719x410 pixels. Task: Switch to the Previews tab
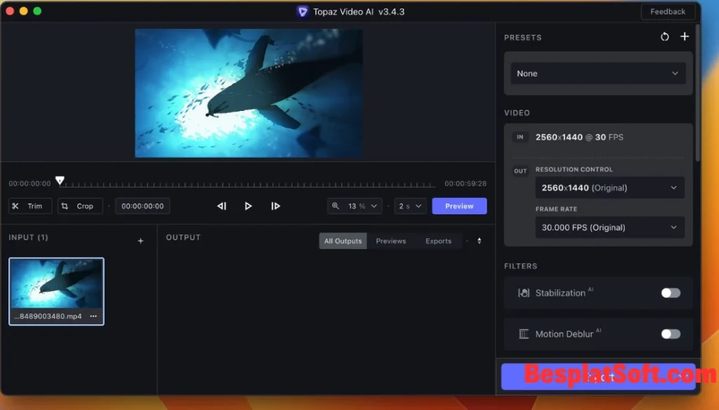tap(391, 241)
